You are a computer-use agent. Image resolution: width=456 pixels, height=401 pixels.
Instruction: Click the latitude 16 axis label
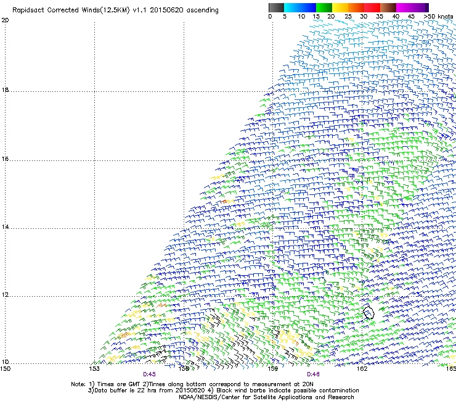pyautogui.click(x=5, y=159)
